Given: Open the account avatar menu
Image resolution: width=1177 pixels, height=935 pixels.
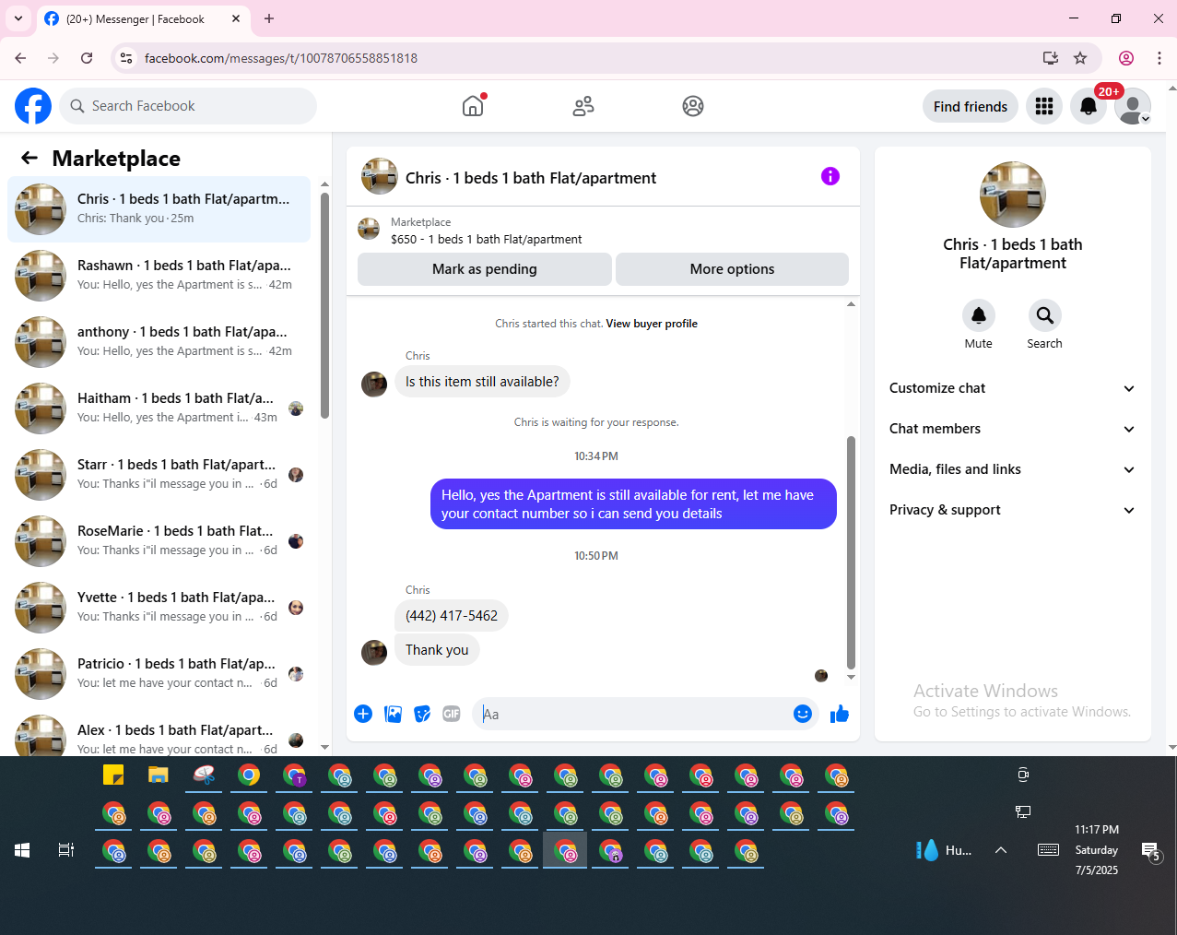Looking at the screenshot, I should point(1133,106).
